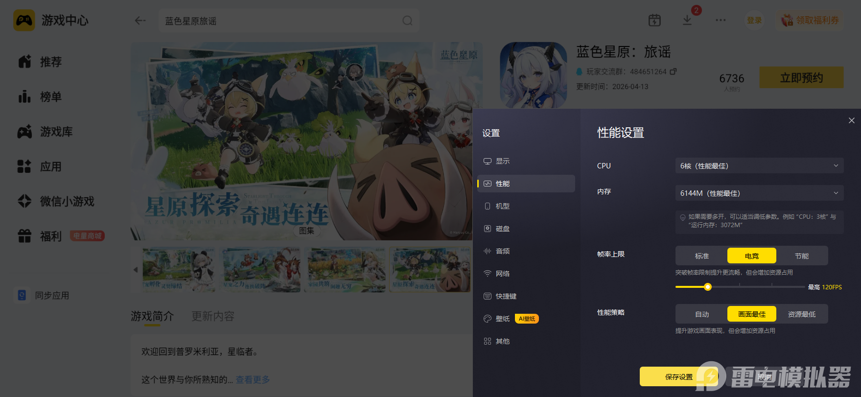Open the 其他 (Other) grid icon

click(x=487, y=341)
